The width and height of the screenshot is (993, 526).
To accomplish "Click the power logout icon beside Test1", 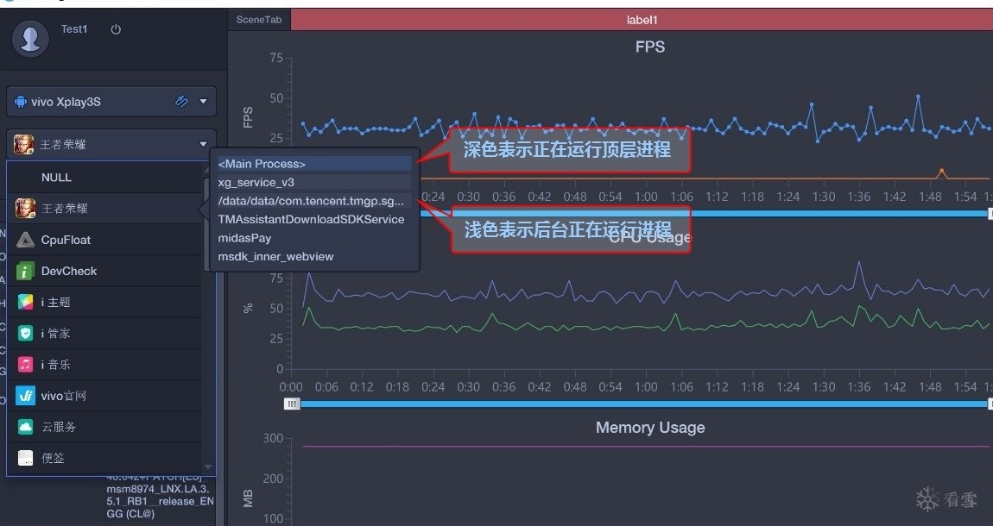I will (x=116, y=29).
